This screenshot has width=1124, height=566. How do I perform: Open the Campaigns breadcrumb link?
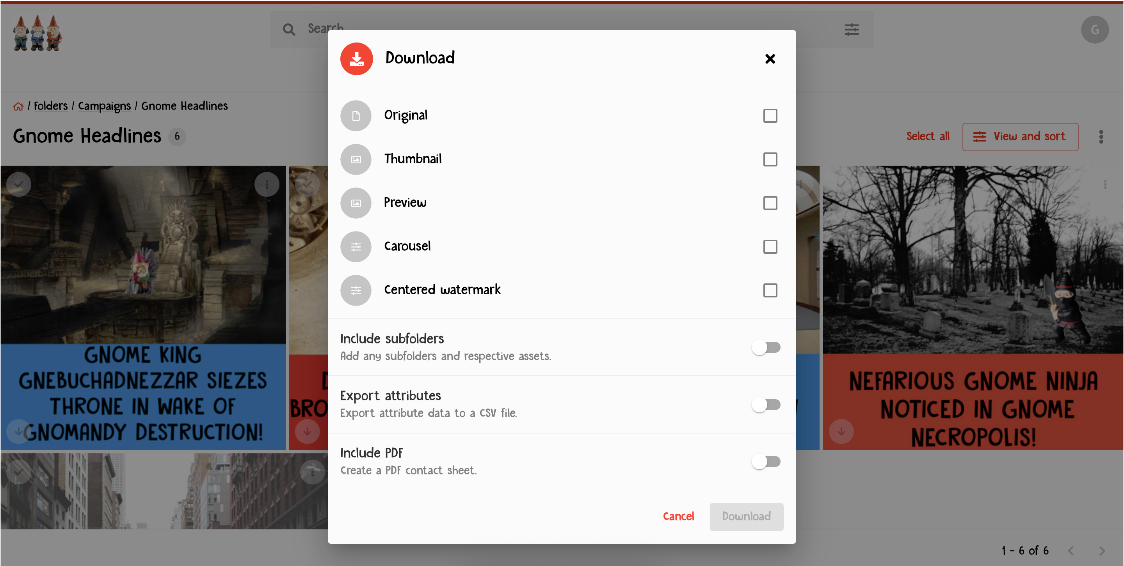click(104, 106)
